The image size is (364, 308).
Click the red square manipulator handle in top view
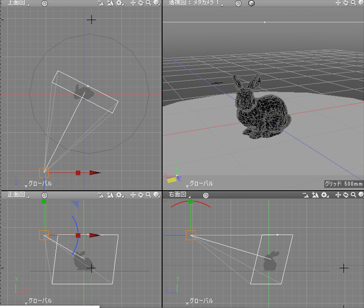tap(78, 173)
